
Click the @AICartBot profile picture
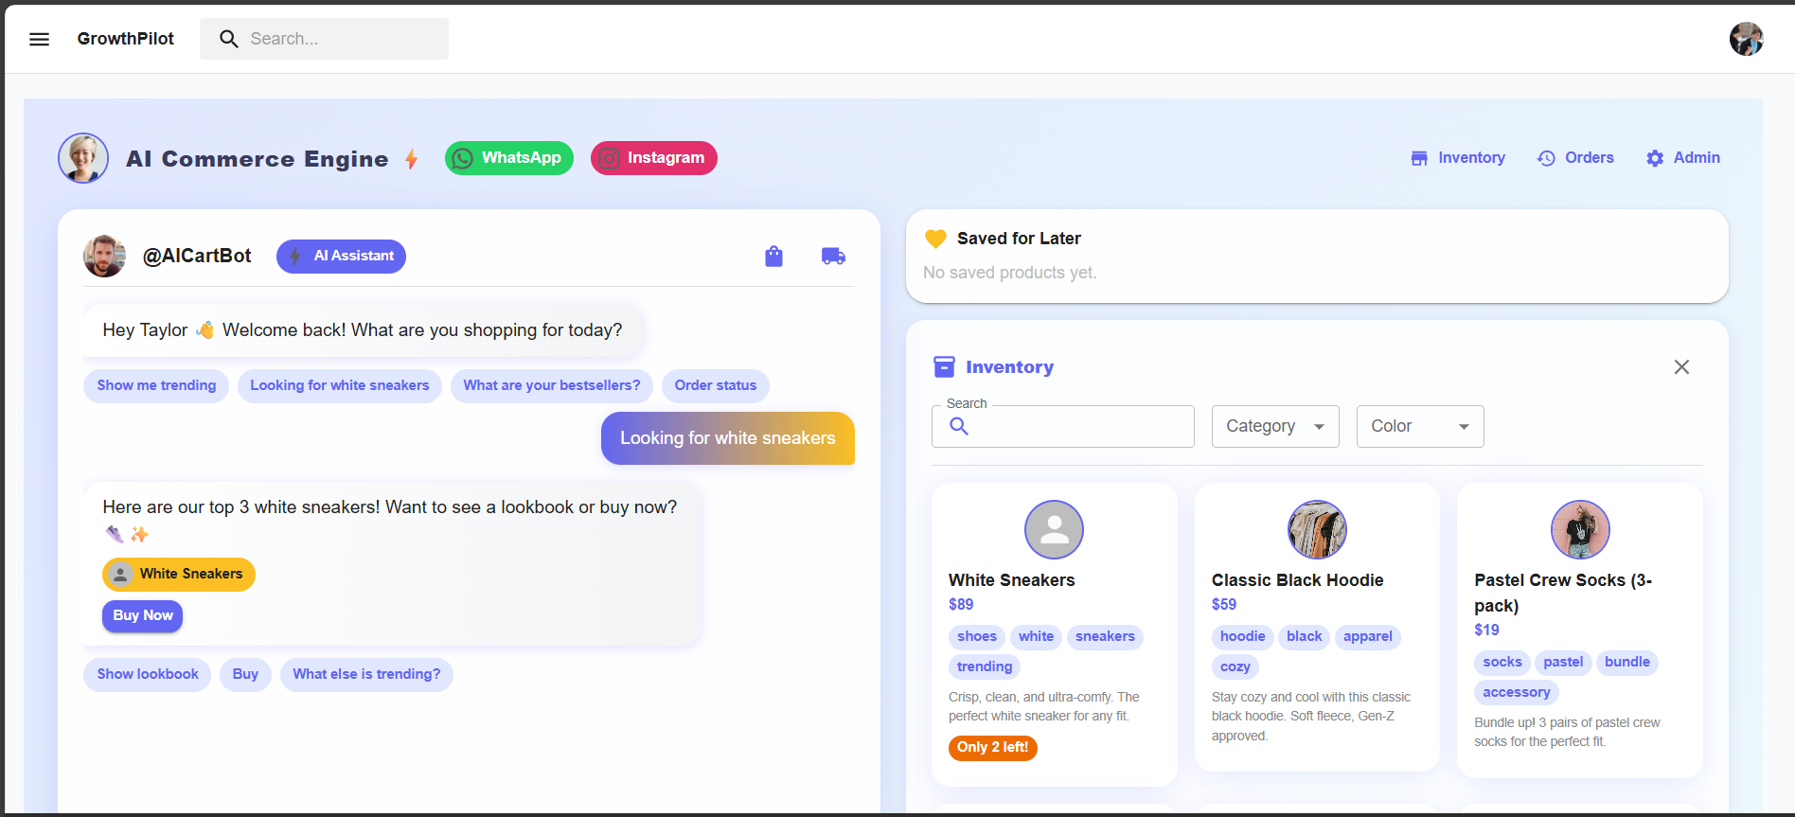(x=104, y=257)
